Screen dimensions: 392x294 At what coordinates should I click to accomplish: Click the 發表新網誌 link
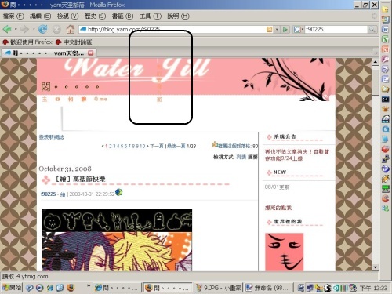click(51, 137)
